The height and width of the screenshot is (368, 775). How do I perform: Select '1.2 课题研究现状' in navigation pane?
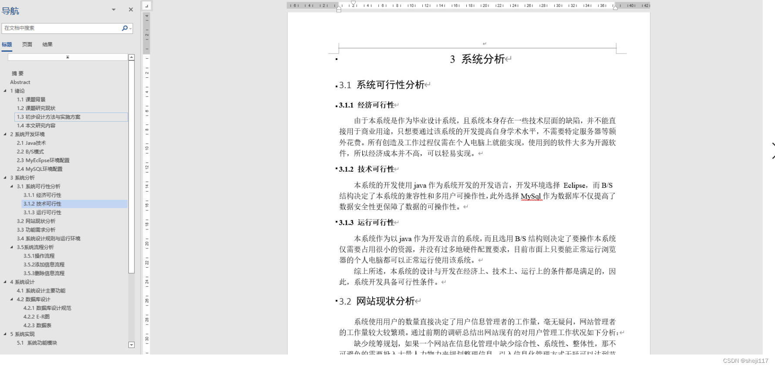[x=36, y=108]
